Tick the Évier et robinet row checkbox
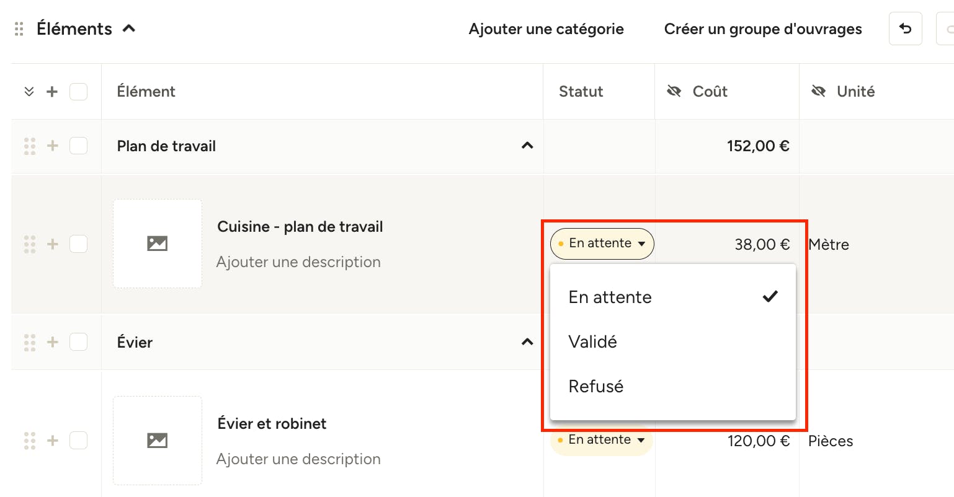954x497 pixels. (x=78, y=441)
